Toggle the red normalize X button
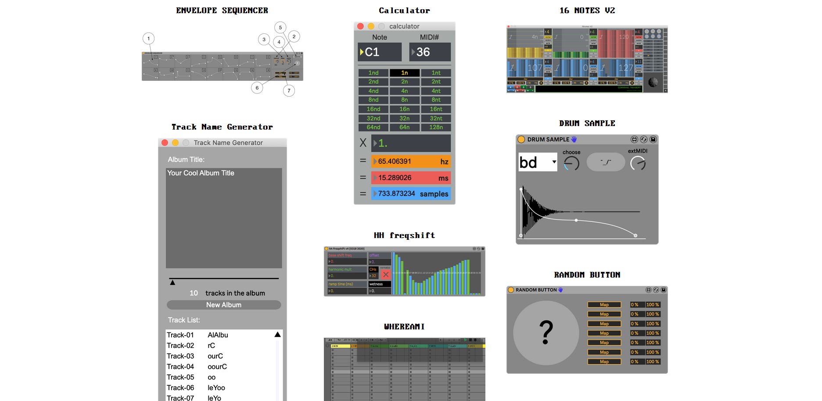822x401 pixels. 385,275
